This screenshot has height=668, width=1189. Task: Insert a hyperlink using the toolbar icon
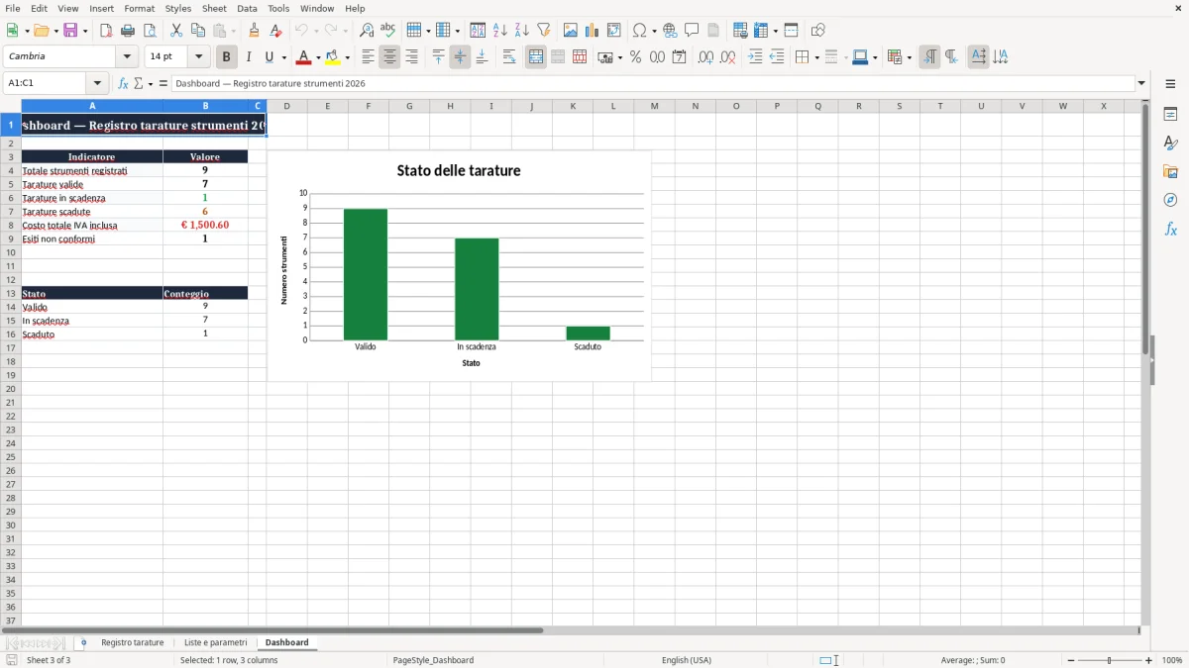tap(670, 31)
